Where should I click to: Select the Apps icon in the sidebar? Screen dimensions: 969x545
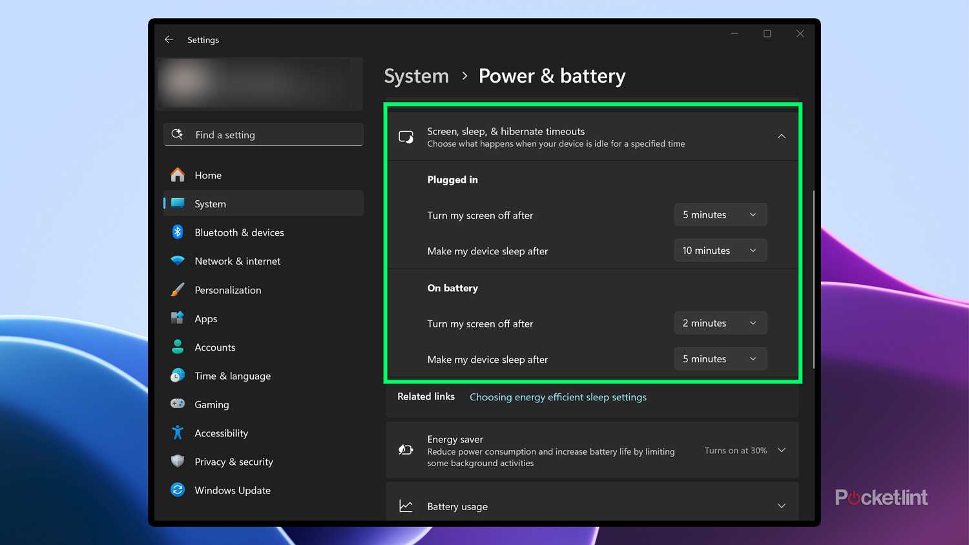tap(177, 318)
